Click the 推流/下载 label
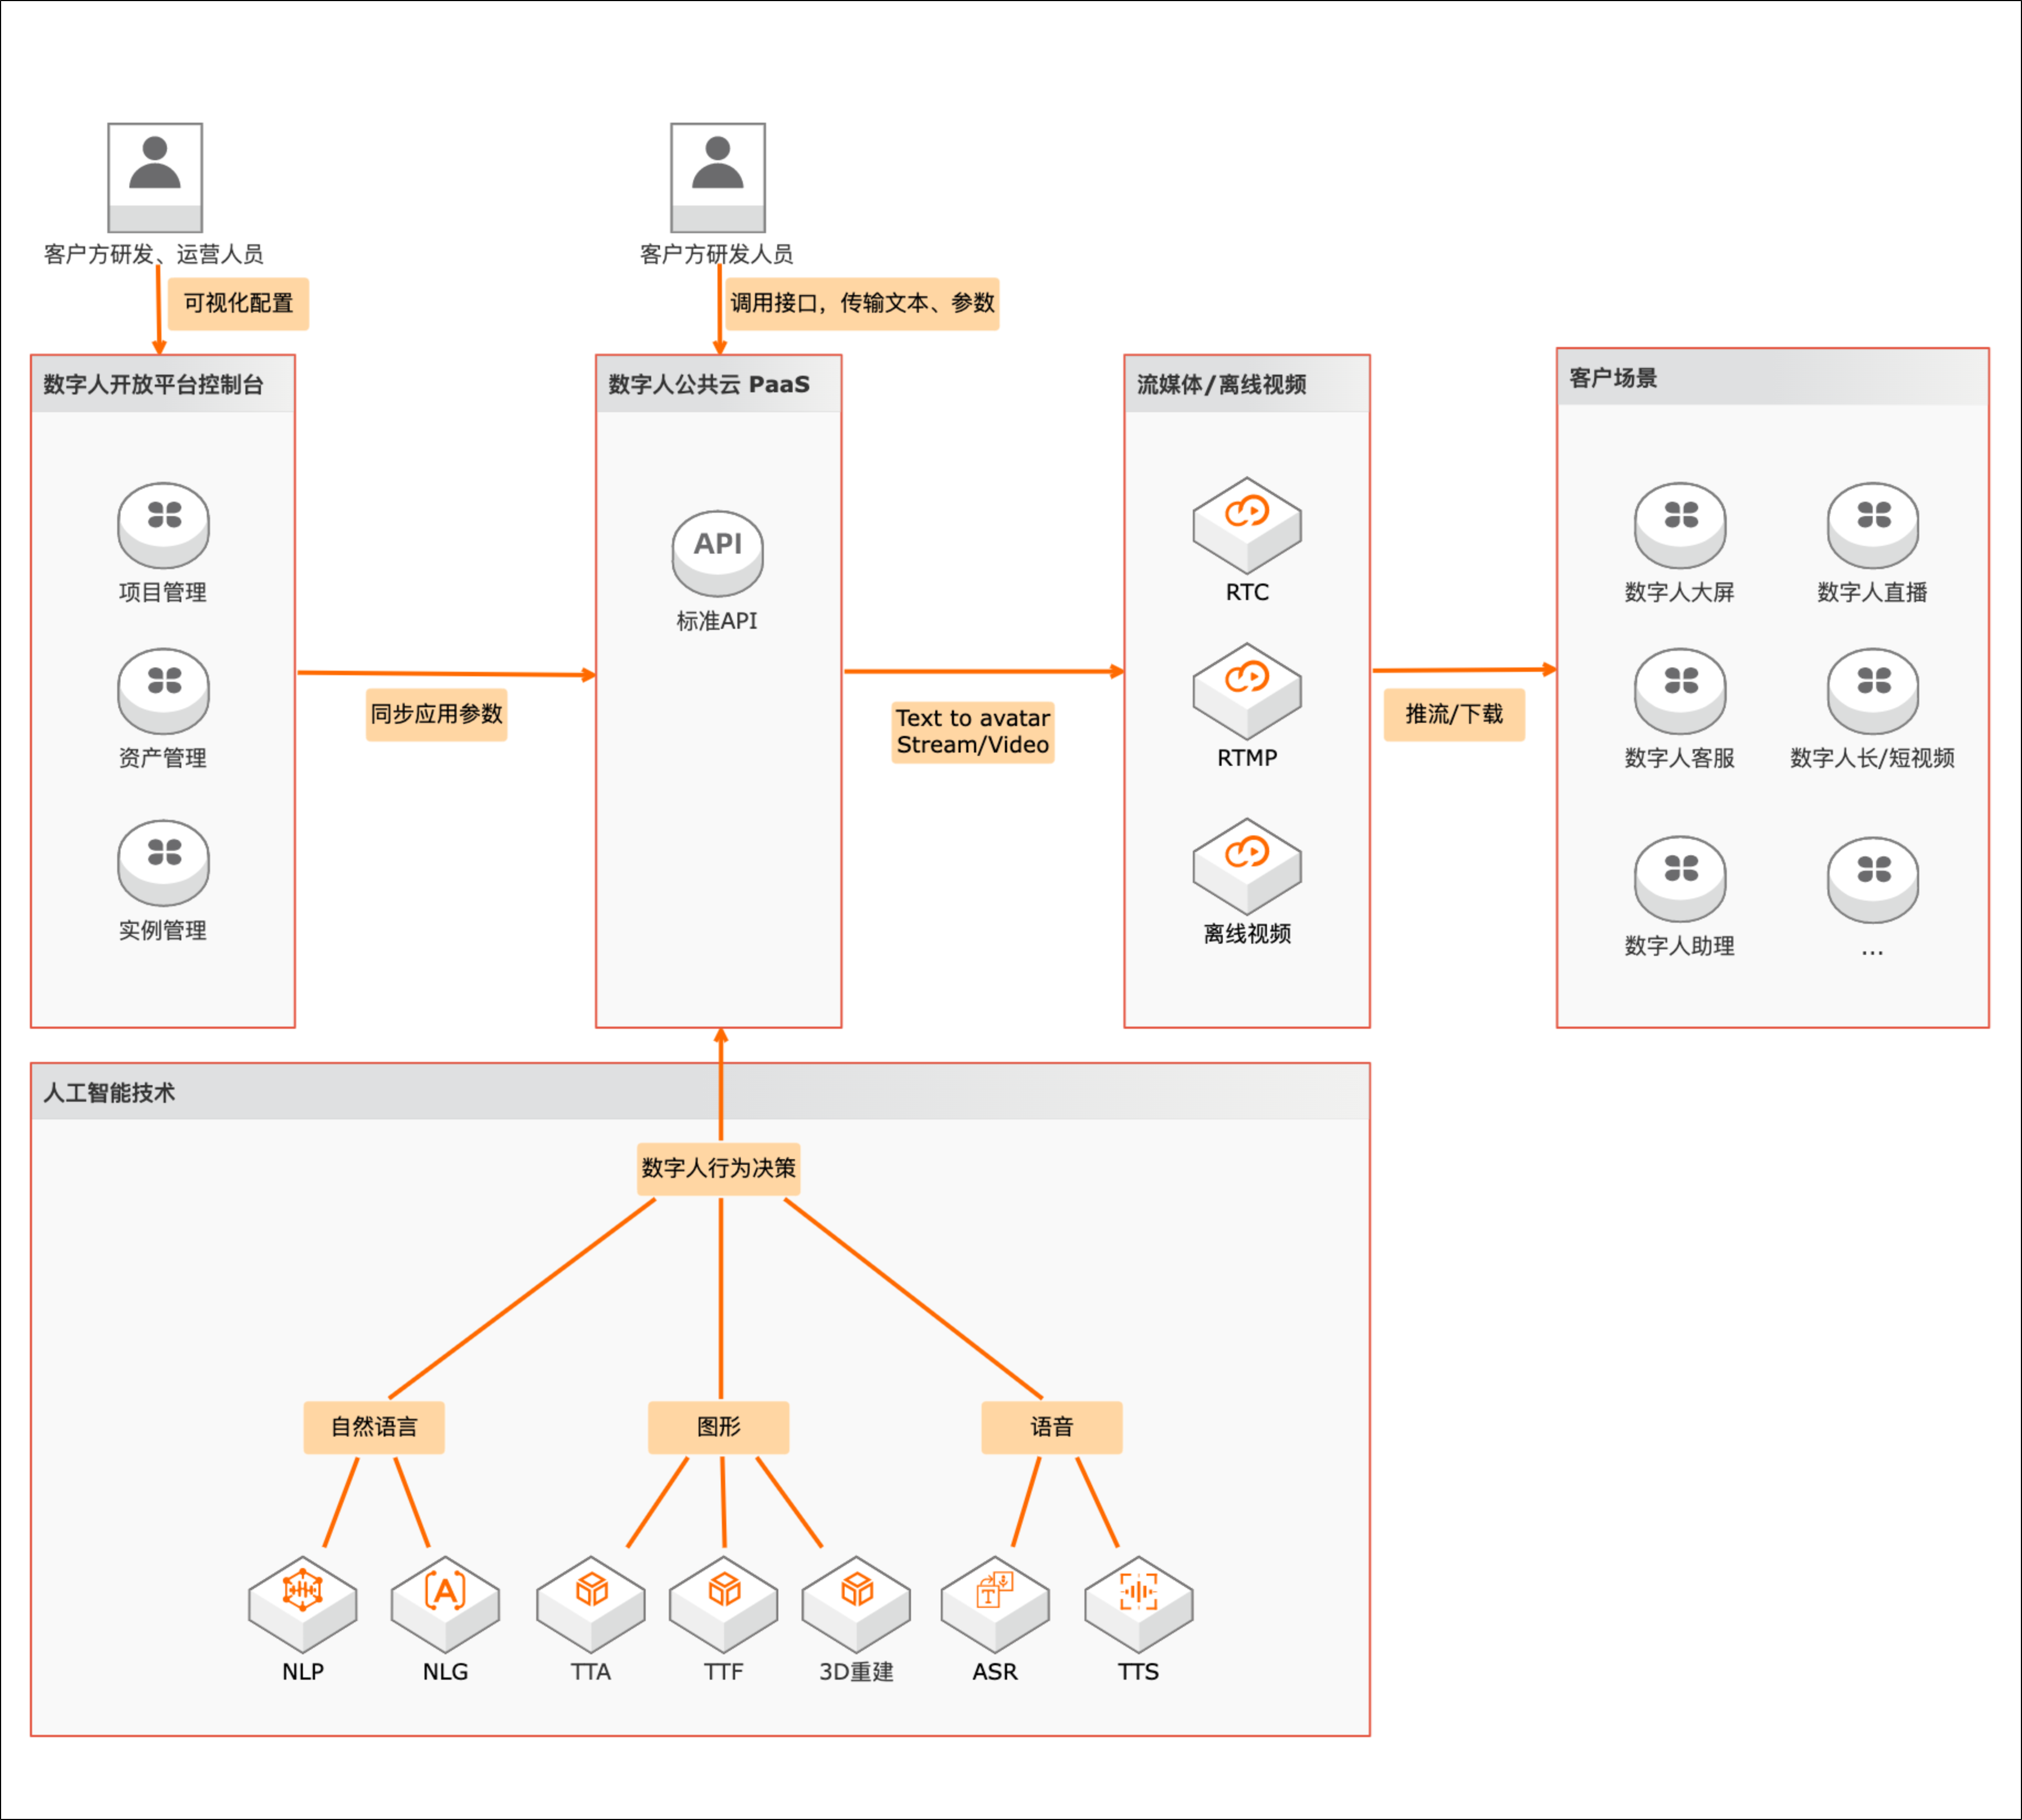Screen dimensions: 2022x1820 [1454, 714]
